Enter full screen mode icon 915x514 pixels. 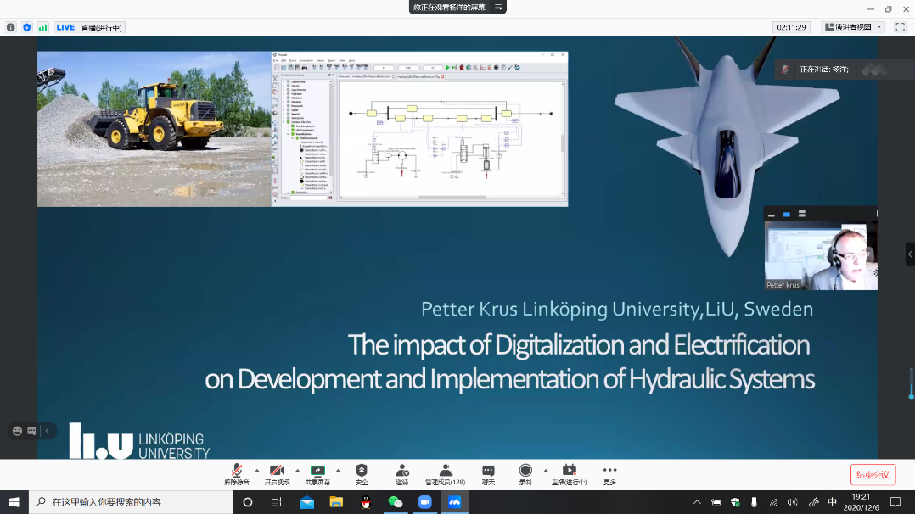click(900, 27)
